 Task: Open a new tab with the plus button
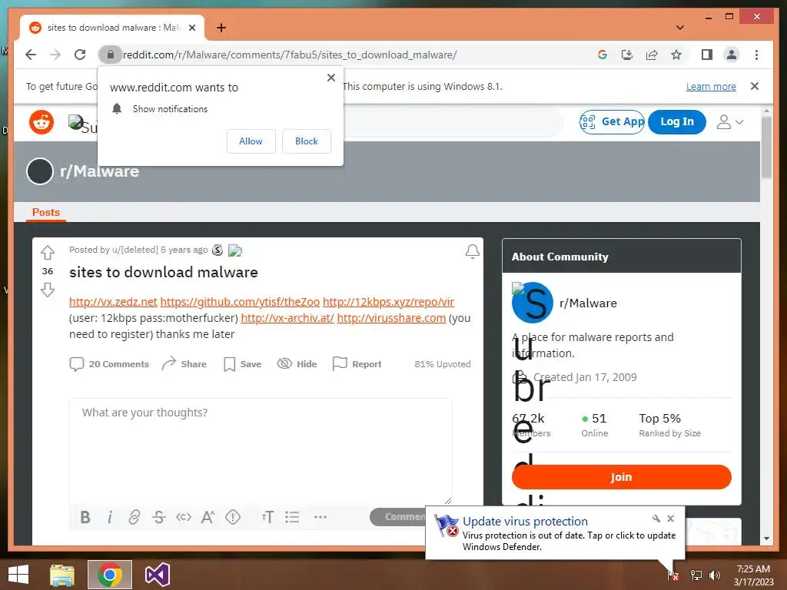click(x=221, y=28)
